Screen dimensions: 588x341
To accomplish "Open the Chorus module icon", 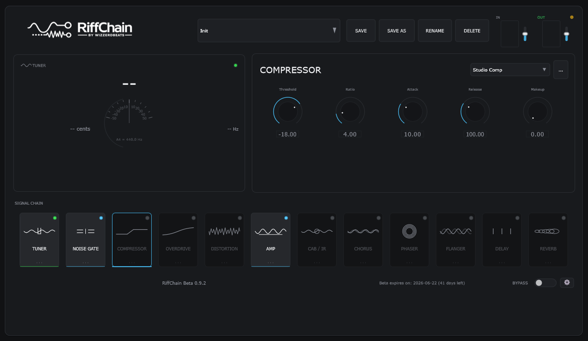I will click(363, 231).
